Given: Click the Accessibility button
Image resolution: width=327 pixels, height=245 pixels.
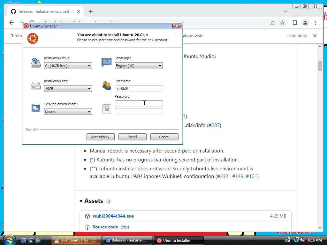Looking at the screenshot, I should 101,137.
